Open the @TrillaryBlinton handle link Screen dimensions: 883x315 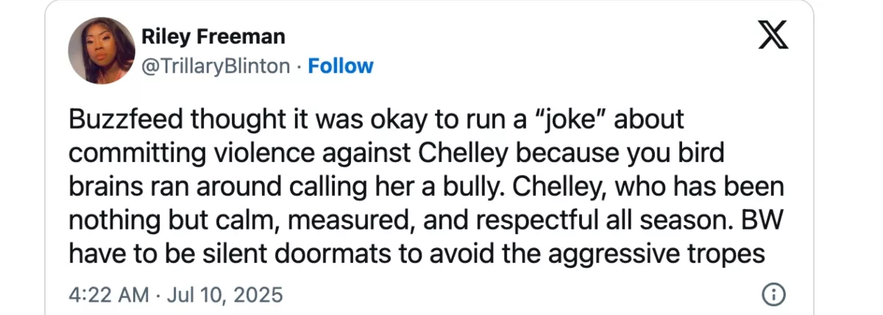point(216,66)
